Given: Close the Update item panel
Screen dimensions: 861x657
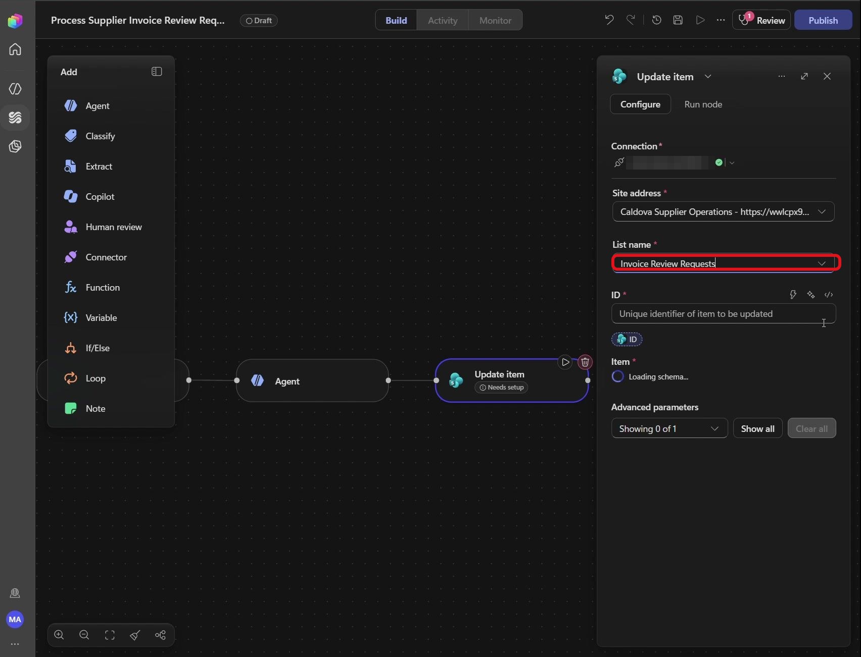Looking at the screenshot, I should coord(827,76).
